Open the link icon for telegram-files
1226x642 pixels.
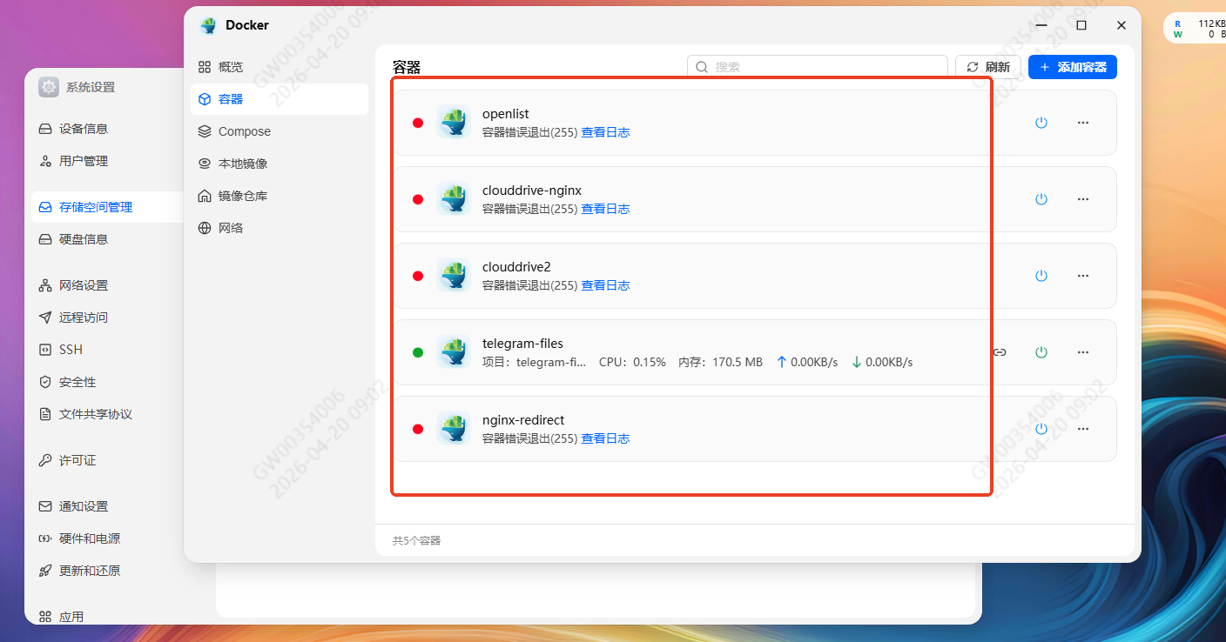pyautogui.click(x=1000, y=352)
